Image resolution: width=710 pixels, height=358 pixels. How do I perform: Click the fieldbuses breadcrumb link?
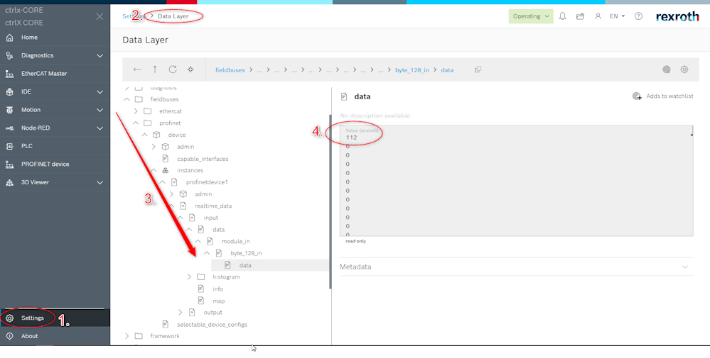coord(230,70)
